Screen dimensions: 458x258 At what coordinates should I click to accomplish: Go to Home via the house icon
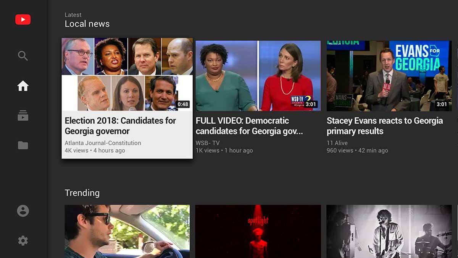click(x=23, y=86)
